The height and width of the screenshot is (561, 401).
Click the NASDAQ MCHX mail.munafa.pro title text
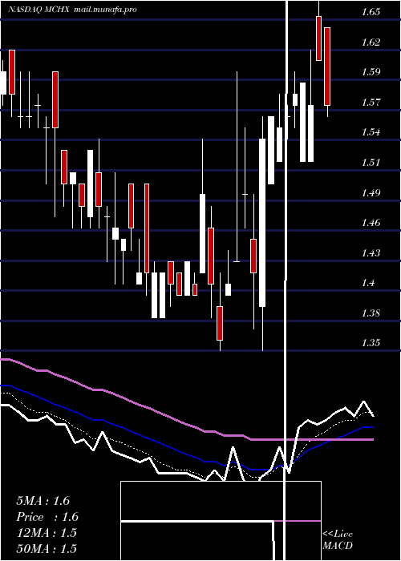[x=72, y=10]
